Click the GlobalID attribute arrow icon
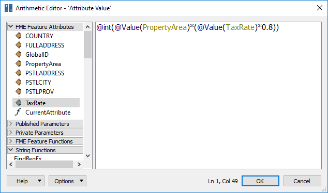Viewport: 328px width, 193px height. [19, 55]
